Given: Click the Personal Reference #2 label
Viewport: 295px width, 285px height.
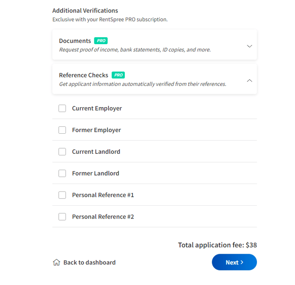Looking at the screenshot, I should coord(103,216).
